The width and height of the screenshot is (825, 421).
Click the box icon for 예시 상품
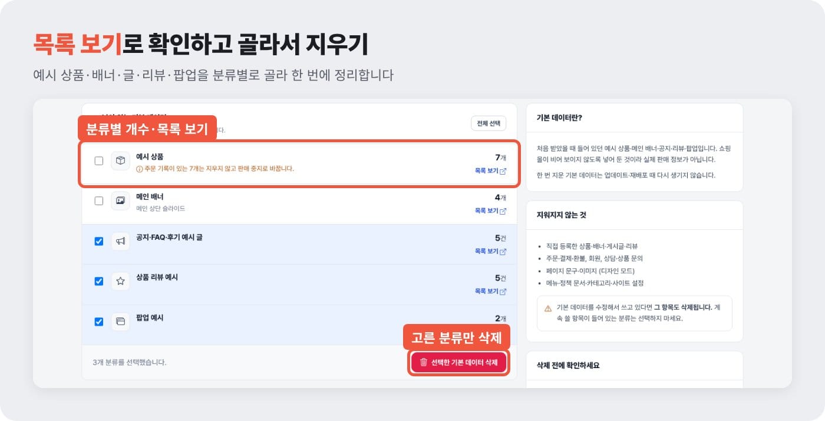pos(120,161)
